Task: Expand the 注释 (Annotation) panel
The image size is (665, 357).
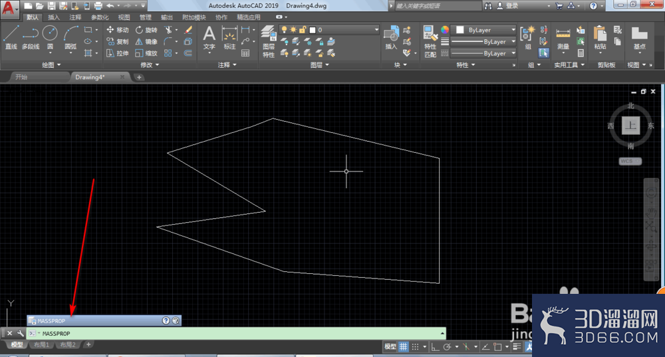Action: [227, 65]
